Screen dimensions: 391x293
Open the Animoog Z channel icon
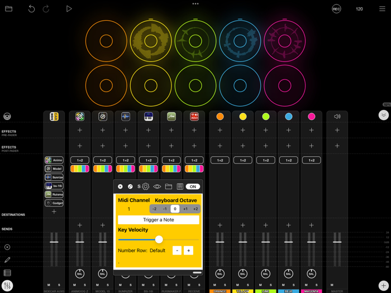pyautogui.click(x=80, y=116)
